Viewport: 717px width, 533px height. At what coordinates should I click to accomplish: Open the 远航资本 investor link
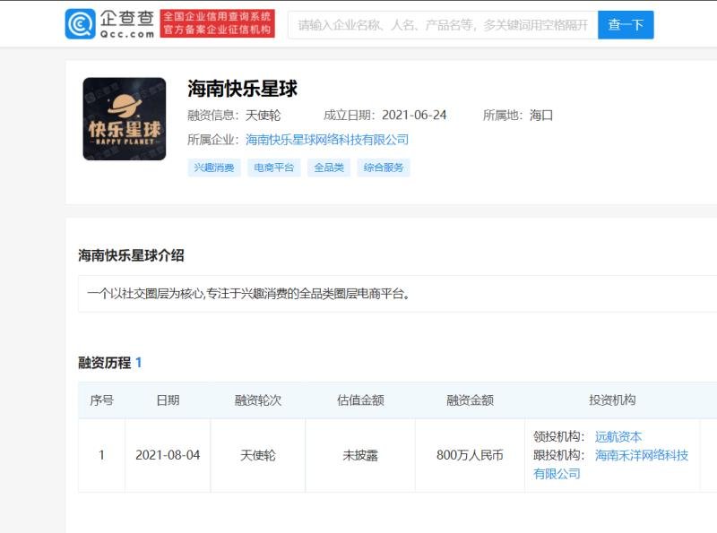[618, 436]
